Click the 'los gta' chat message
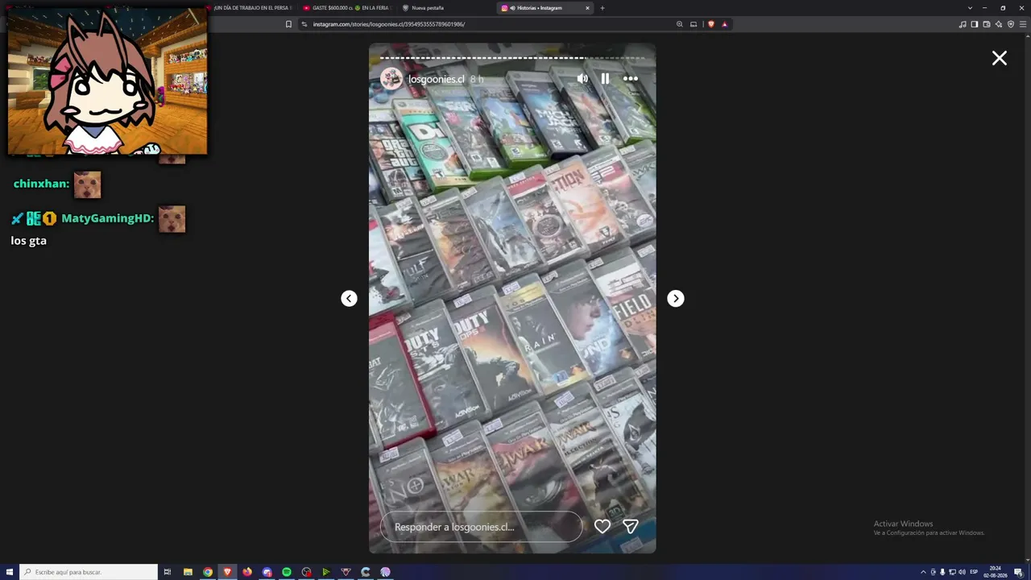Image resolution: width=1031 pixels, height=580 pixels. tap(29, 241)
